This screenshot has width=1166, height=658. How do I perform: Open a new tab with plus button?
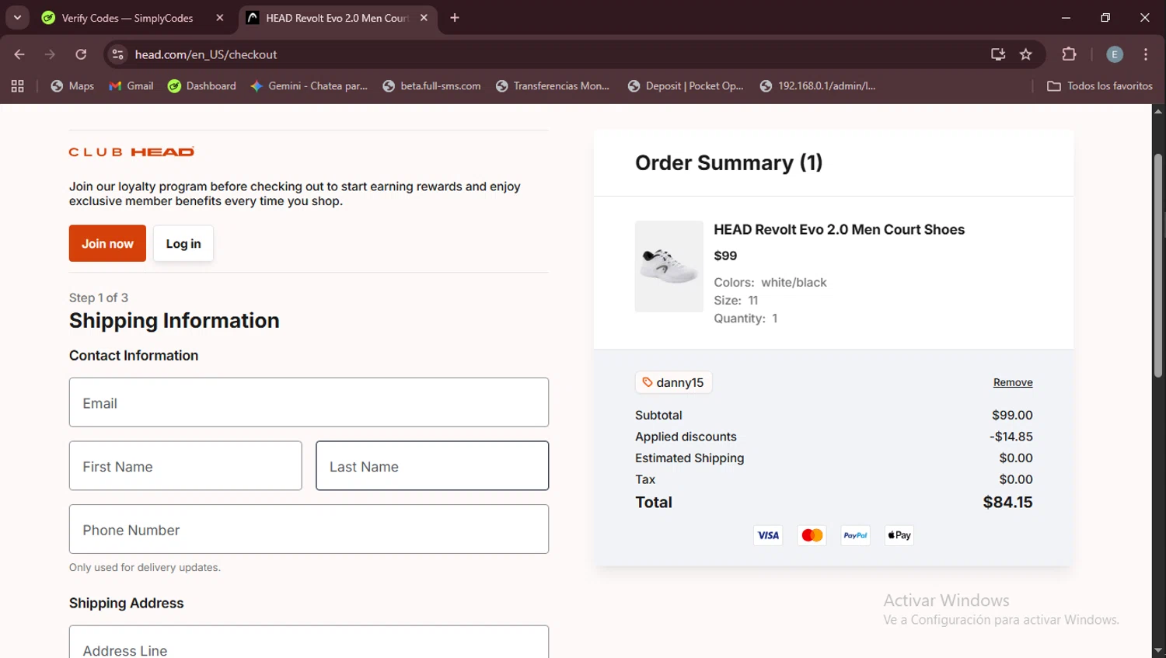[455, 18]
